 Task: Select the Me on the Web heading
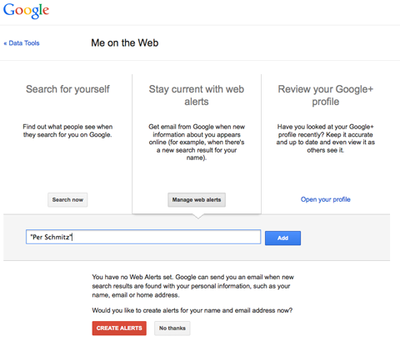tap(125, 43)
